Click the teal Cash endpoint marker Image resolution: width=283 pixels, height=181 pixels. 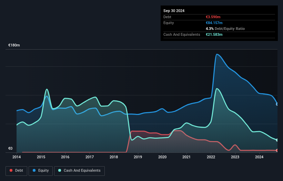pyautogui.click(x=277, y=140)
